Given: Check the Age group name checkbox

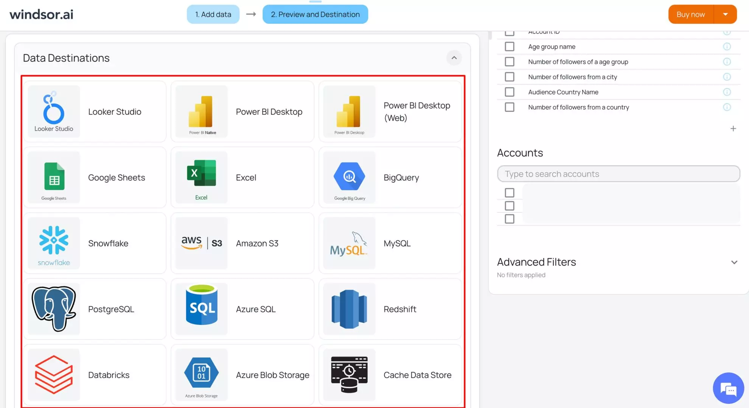Looking at the screenshot, I should [510, 47].
